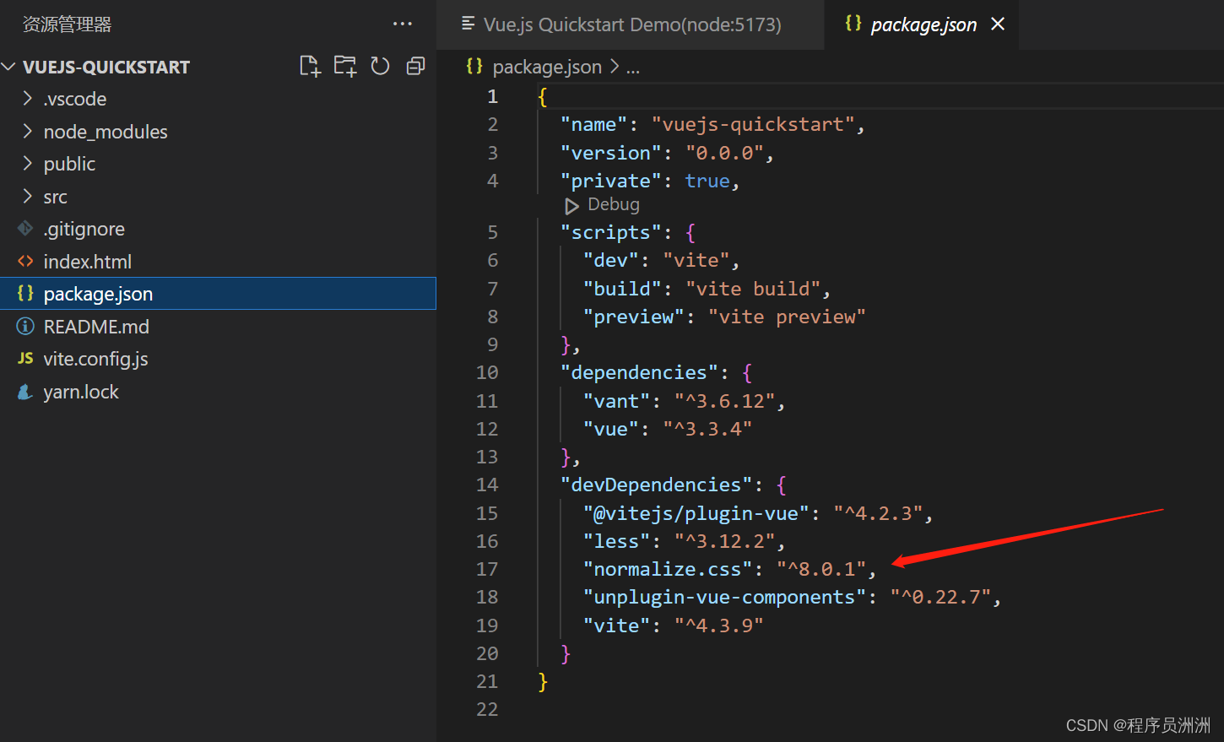Click the New Folder icon in explorer header
This screenshot has width=1224, height=742.
(x=345, y=66)
